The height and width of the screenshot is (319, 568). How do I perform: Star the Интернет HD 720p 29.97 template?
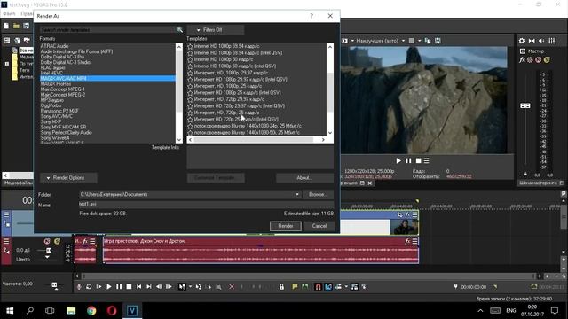coord(190,99)
